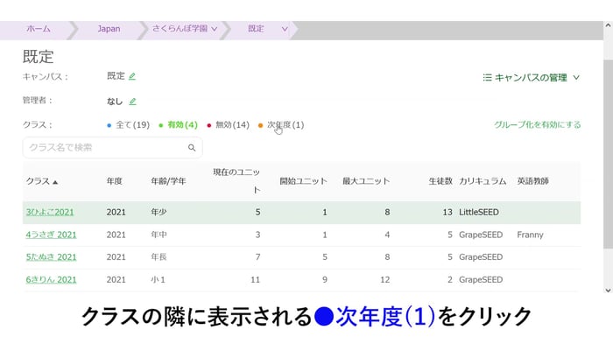Open class 5たぬき 2021

[51, 257]
